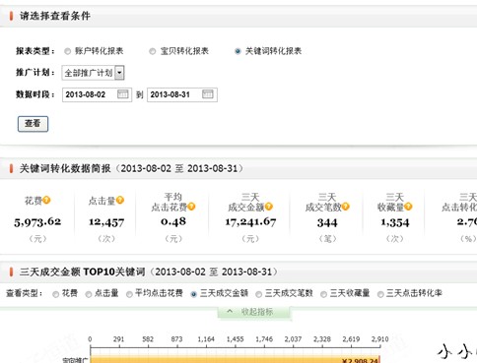Click the 17,241.67 transaction amount value
Image resolution: width=477 pixels, height=363 pixels.
250,222
